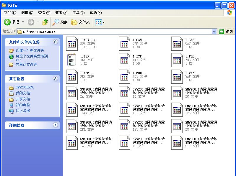
Task: Open the 查看(V) menu
Action: coord(44,13)
